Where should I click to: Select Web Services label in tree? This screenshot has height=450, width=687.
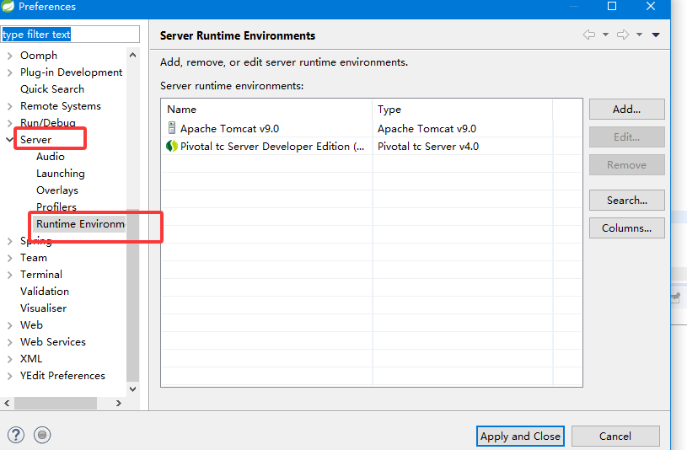[x=53, y=342]
